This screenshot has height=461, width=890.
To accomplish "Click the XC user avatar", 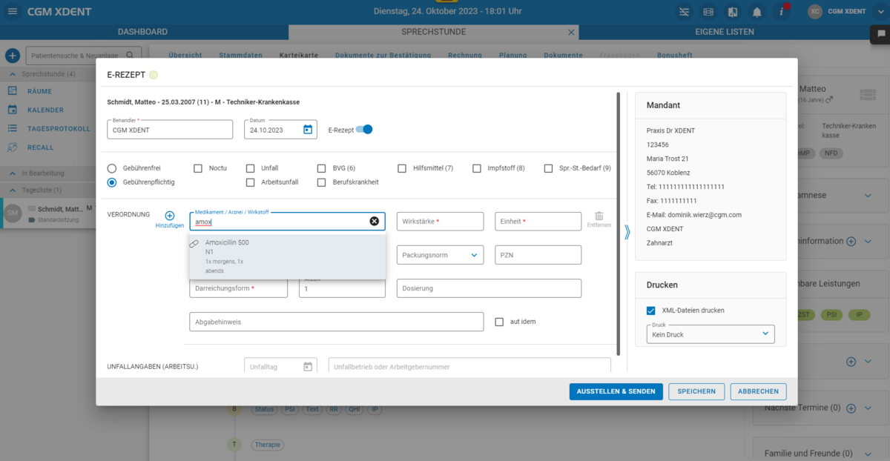I will (815, 12).
